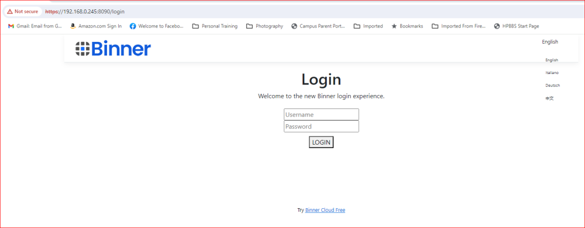Focus the Username field

click(321, 114)
